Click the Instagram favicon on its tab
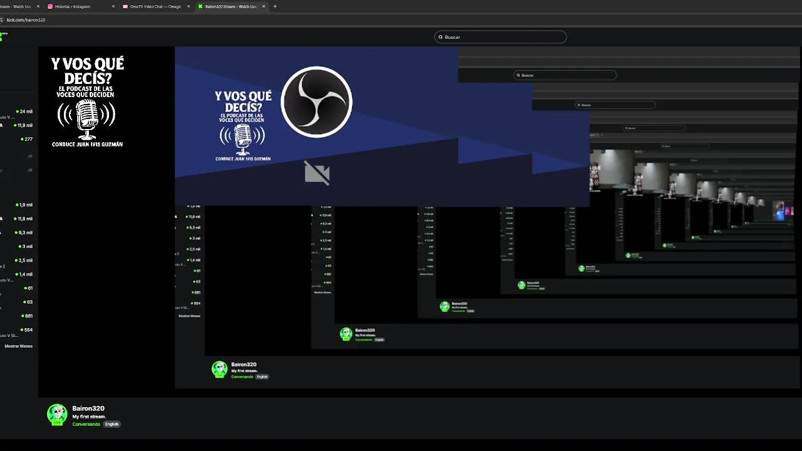Image resolution: width=802 pixels, height=451 pixels. 50,6
